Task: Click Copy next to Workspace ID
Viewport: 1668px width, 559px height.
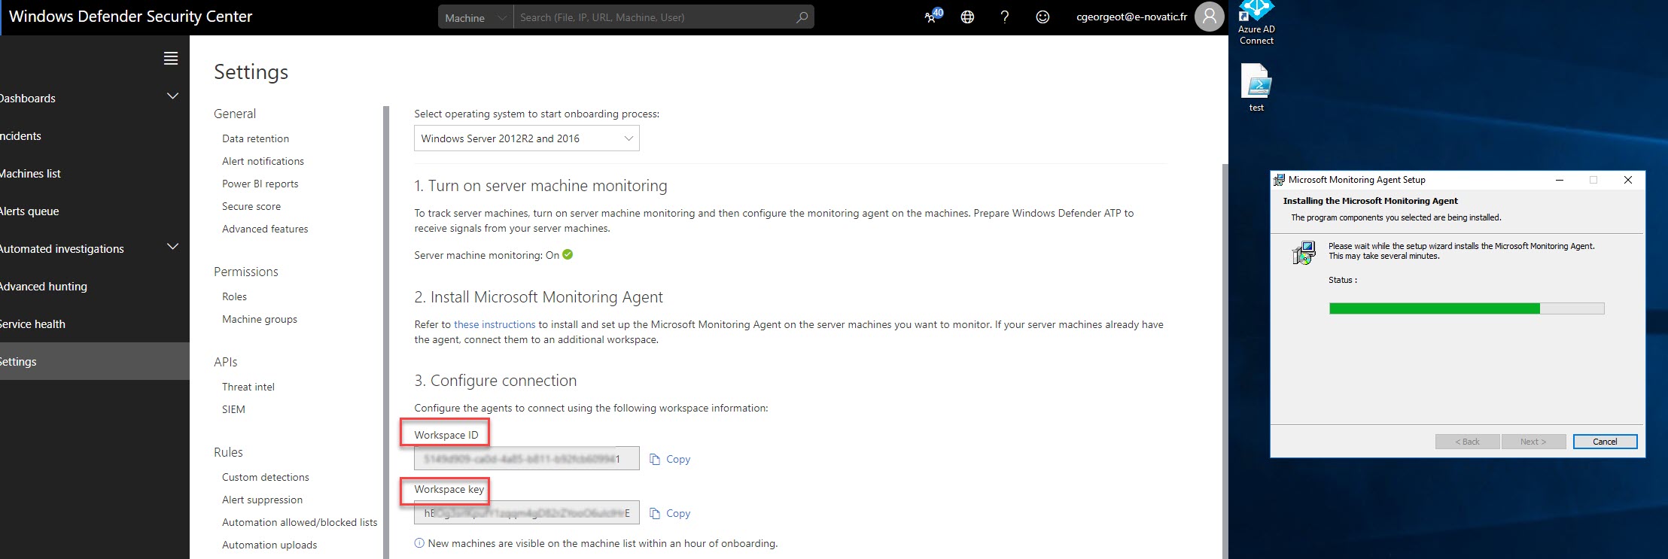Action: 678,459
